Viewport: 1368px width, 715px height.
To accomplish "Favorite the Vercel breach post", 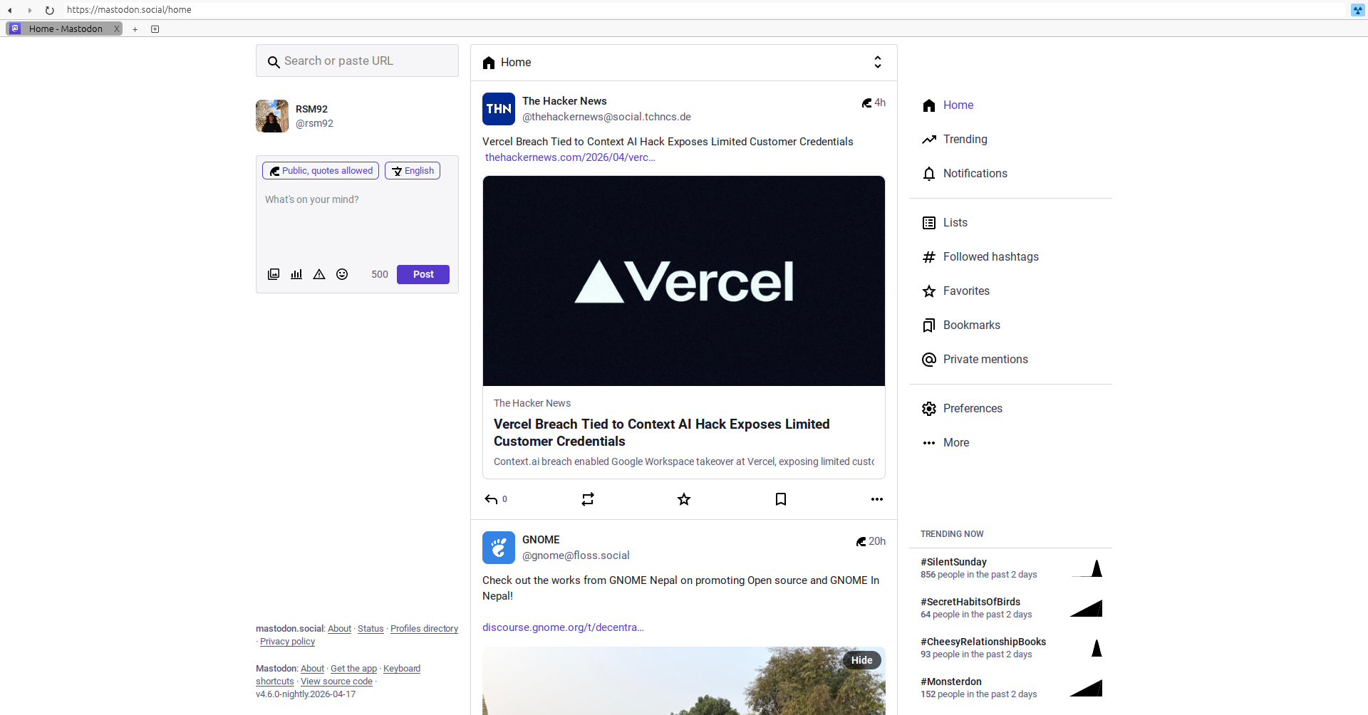I will [684, 499].
